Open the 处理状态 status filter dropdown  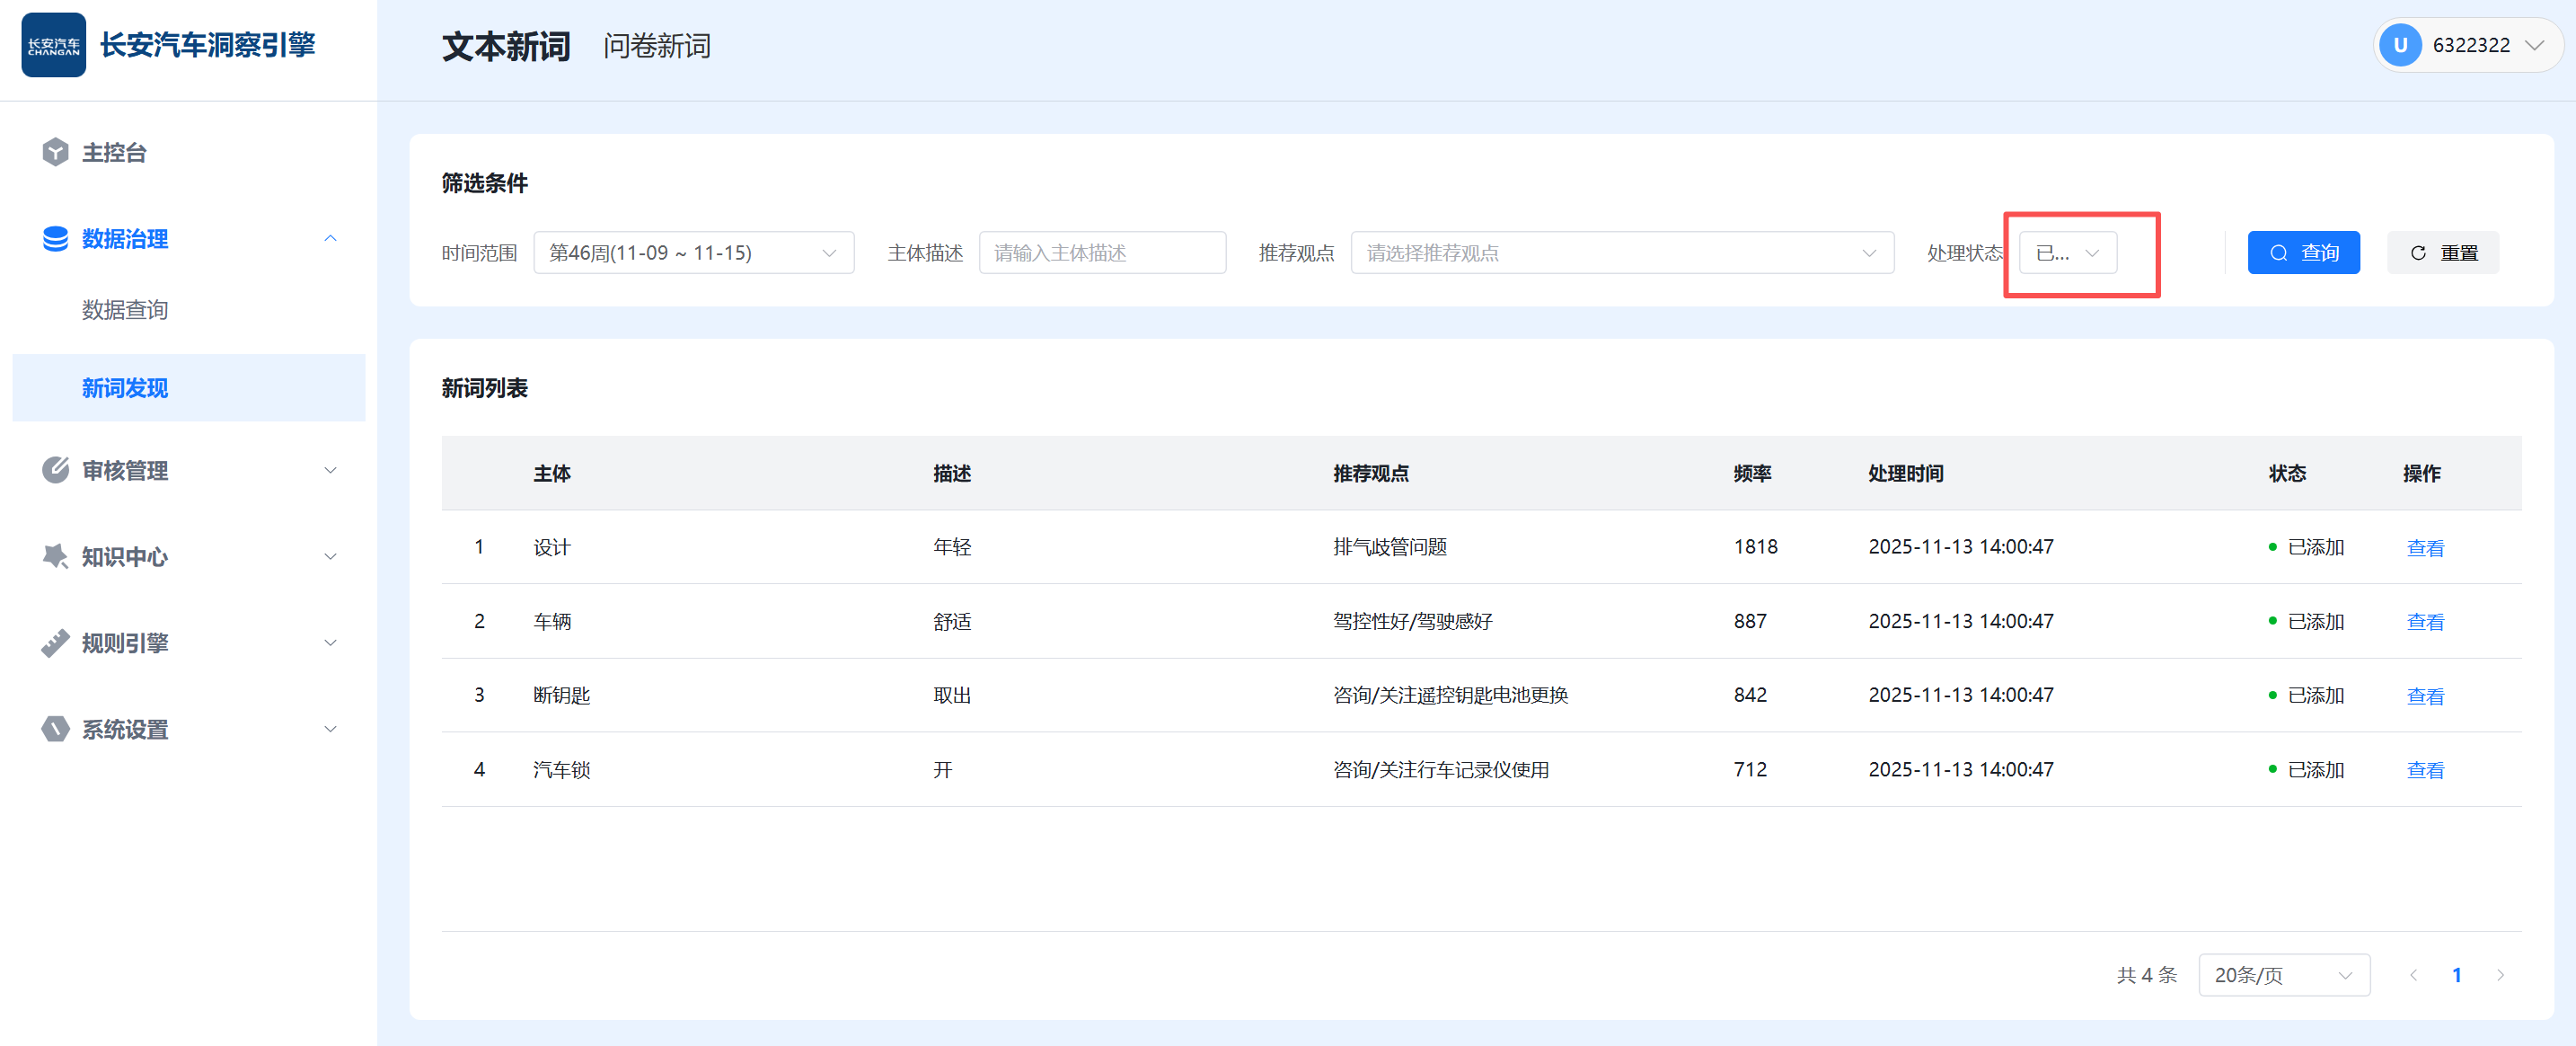pyautogui.click(x=2066, y=253)
